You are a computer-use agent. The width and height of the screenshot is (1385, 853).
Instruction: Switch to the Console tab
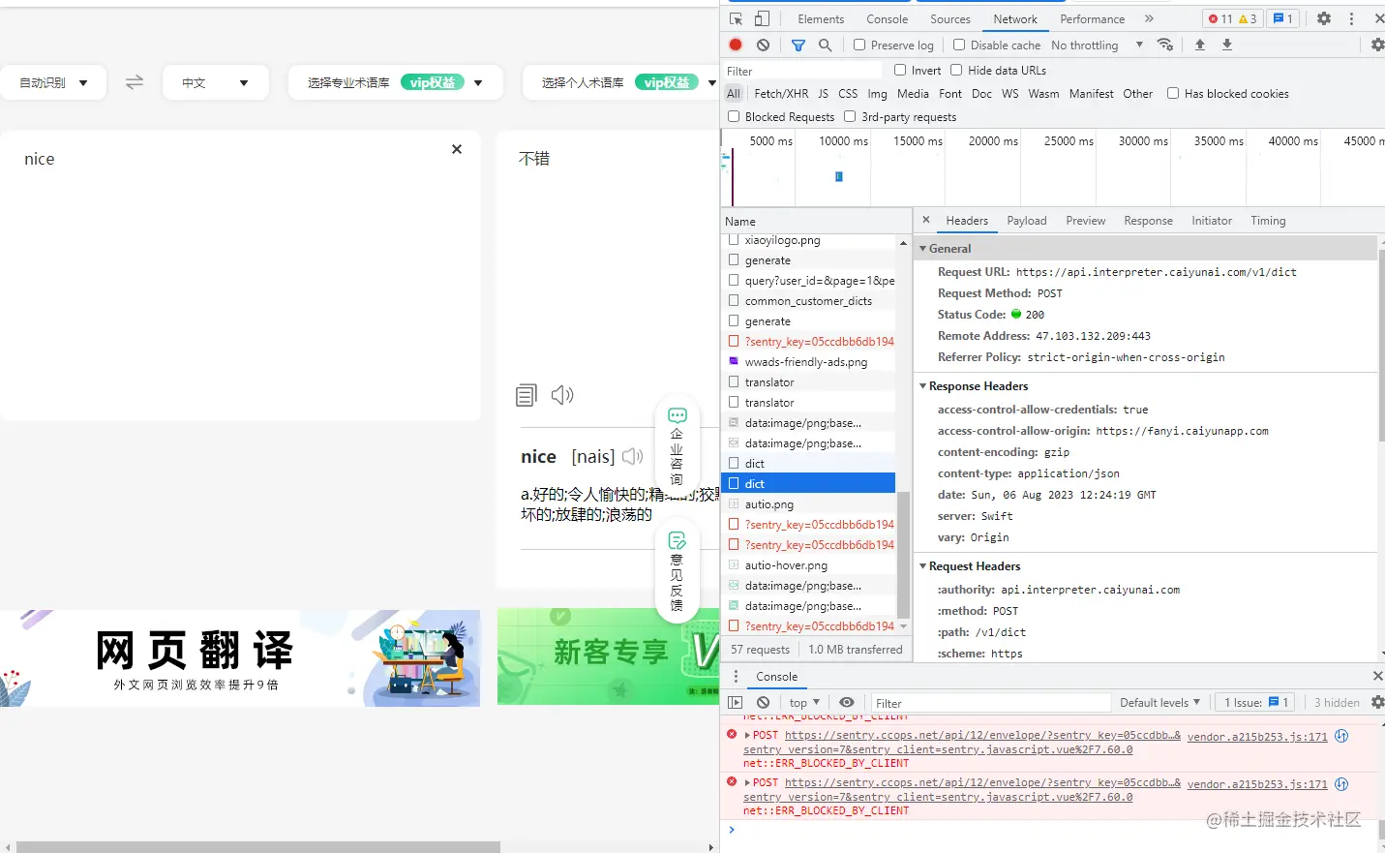pyautogui.click(x=887, y=18)
